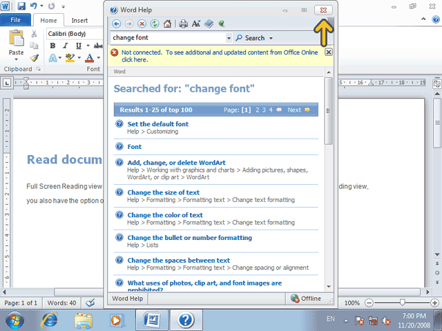Click the Undo icon in Word's title bar
Screen dimensions: 442x331
pyautogui.click(x=34, y=6)
